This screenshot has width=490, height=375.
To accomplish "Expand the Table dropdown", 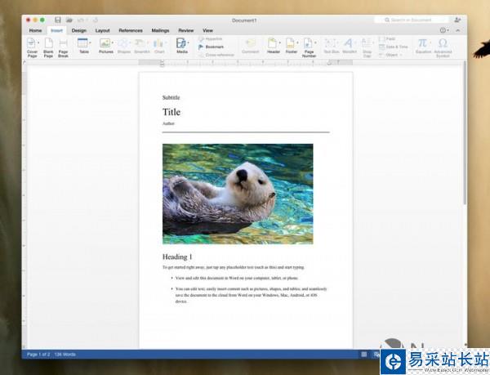I will tap(91, 43).
